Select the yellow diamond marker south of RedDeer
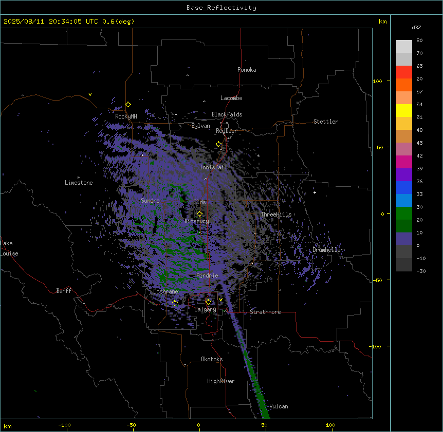 click(x=219, y=144)
